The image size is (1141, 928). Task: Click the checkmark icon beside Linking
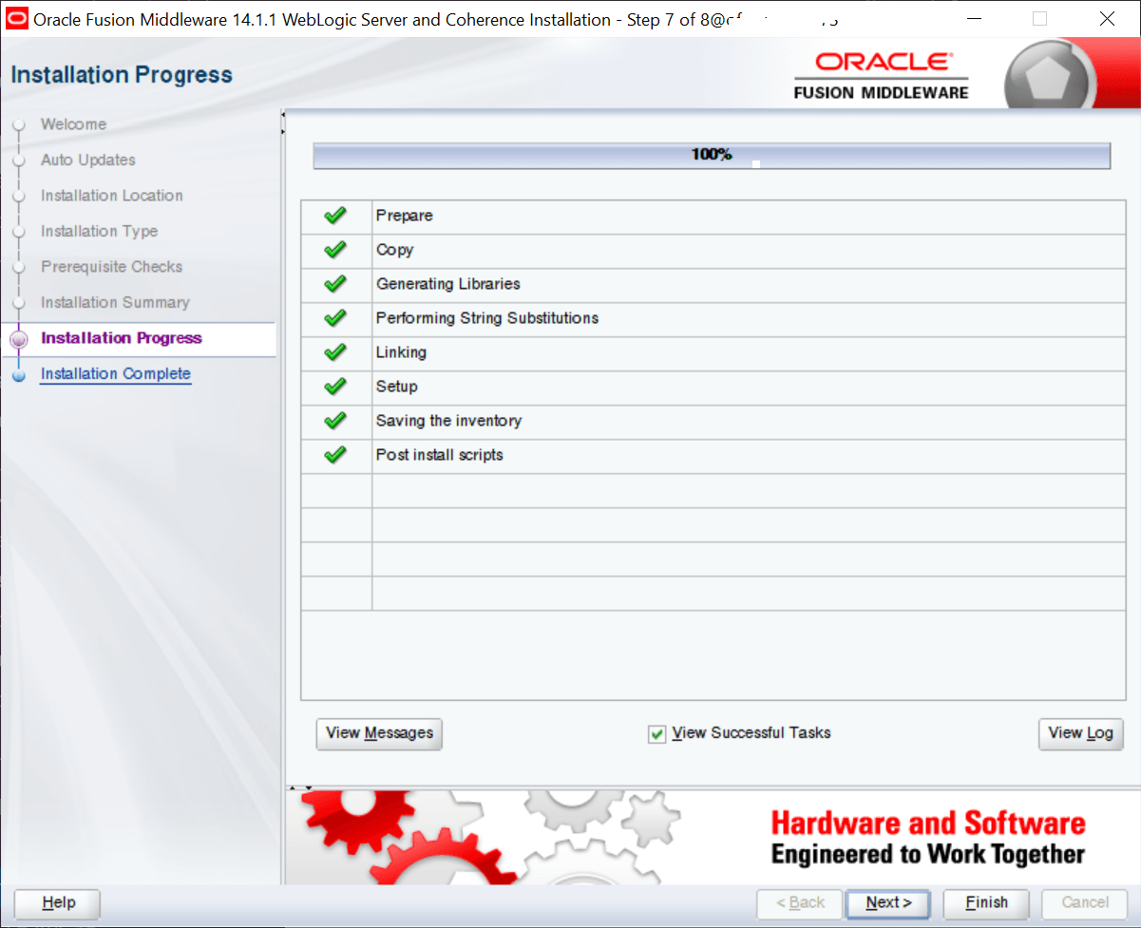pyautogui.click(x=334, y=352)
